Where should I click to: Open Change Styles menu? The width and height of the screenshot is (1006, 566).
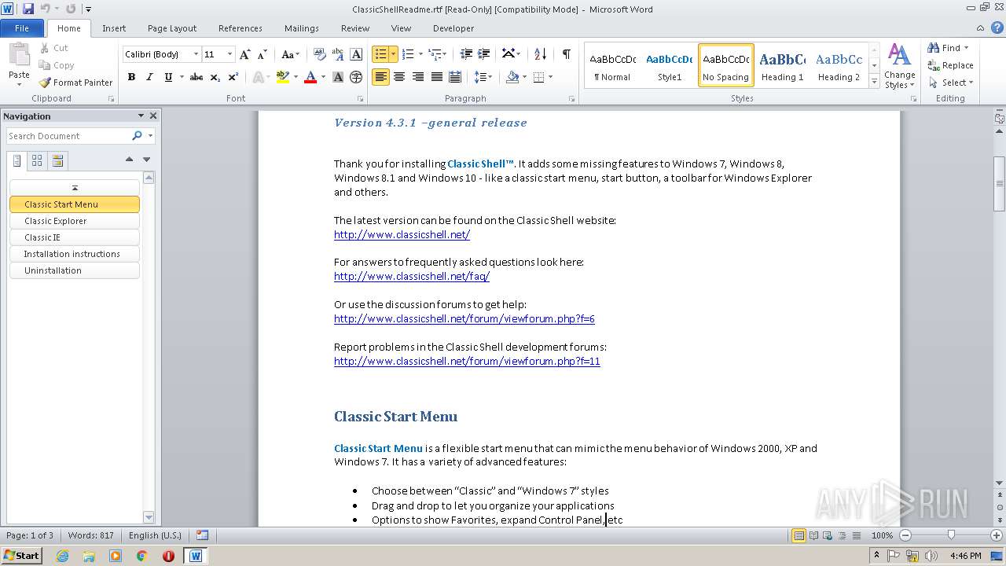(899, 67)
